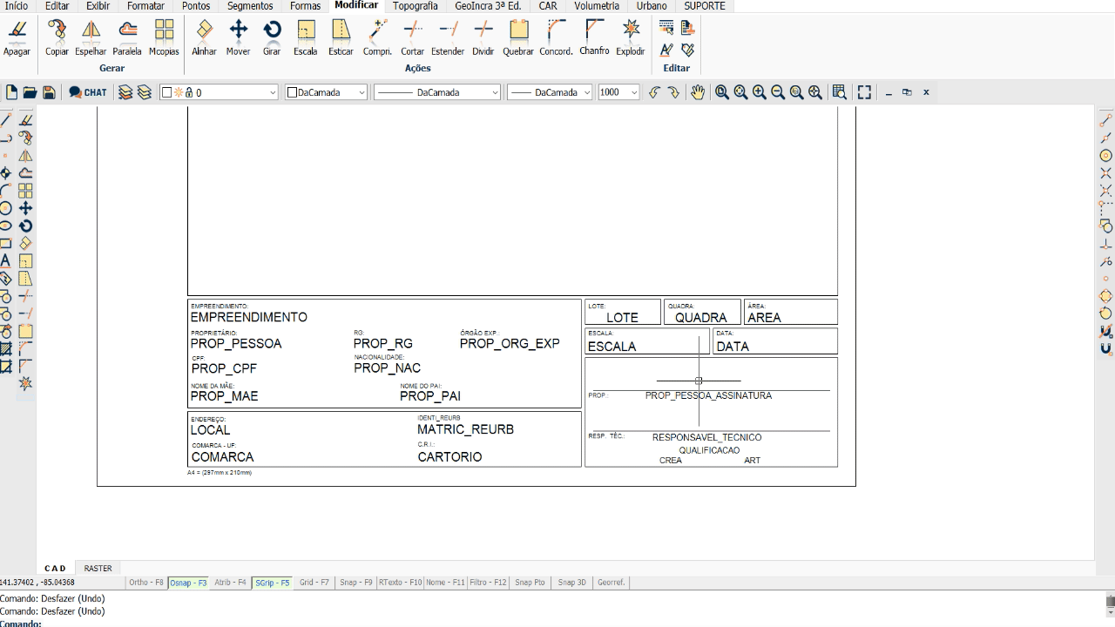The width and height of the screenshot is (1115, 627).
Task: Toggle Ortho - F8 mode
Action: [x=145, y=583]
